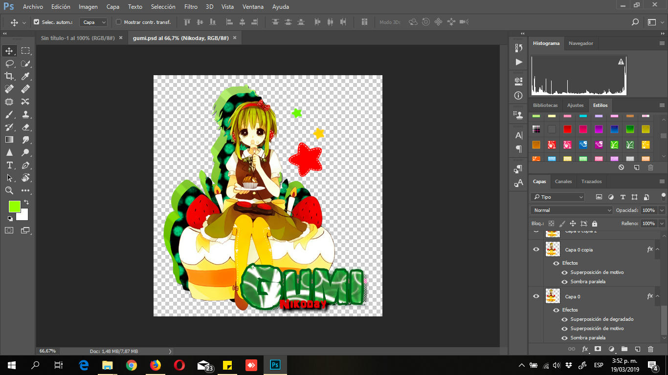Select the Crop tool
This screenshot has height=375, width=668.
point(9,76)
